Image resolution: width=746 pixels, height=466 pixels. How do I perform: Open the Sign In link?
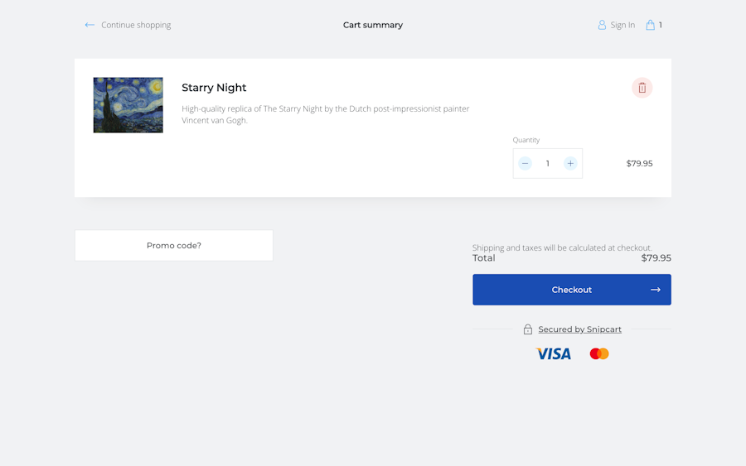pyautogui.click(x=622, y=25)
